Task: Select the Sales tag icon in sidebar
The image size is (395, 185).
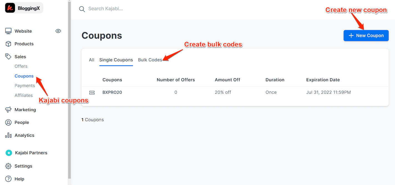Action: (x=8, y=56)
